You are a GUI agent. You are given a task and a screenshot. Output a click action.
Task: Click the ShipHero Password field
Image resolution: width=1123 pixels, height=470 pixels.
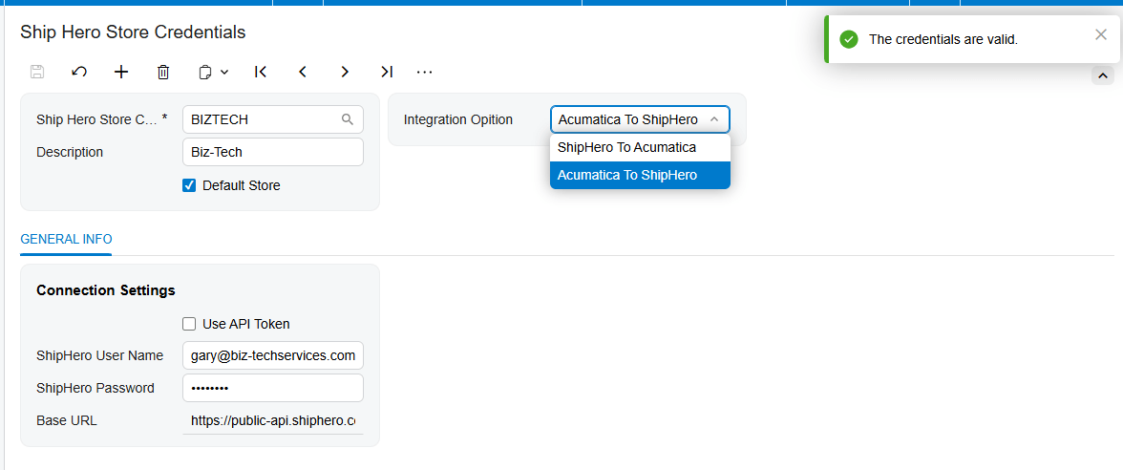pyautogui.click(x=273, y=388)
